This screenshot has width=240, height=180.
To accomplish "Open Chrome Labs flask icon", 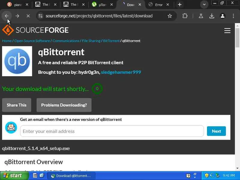I will [201, 16].
